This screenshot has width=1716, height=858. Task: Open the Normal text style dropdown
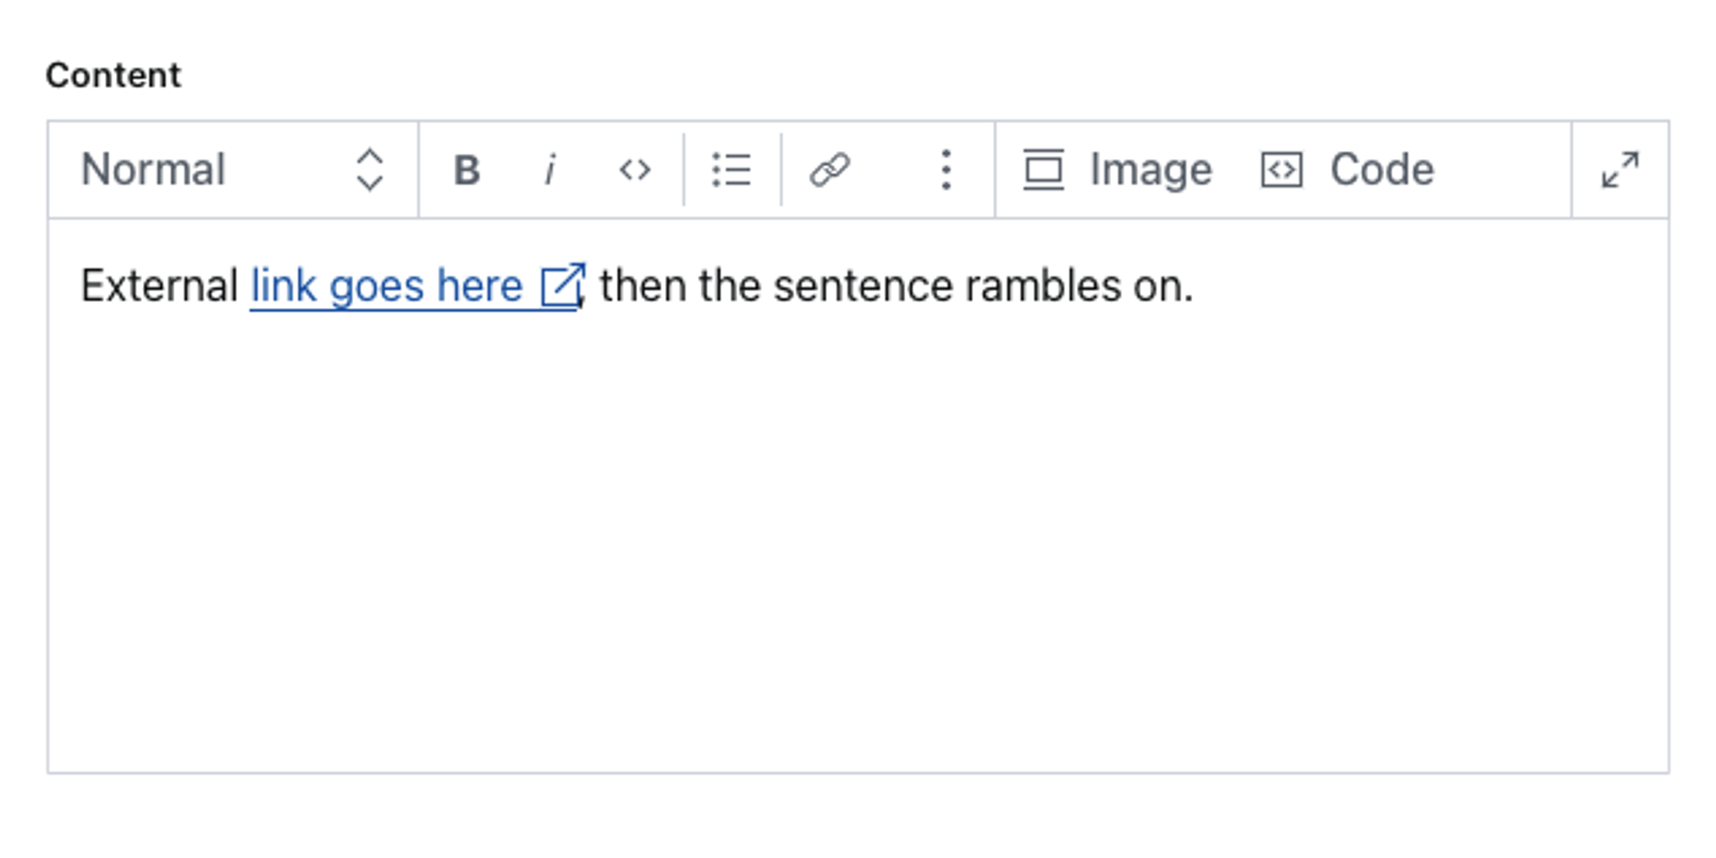(154, 170)
